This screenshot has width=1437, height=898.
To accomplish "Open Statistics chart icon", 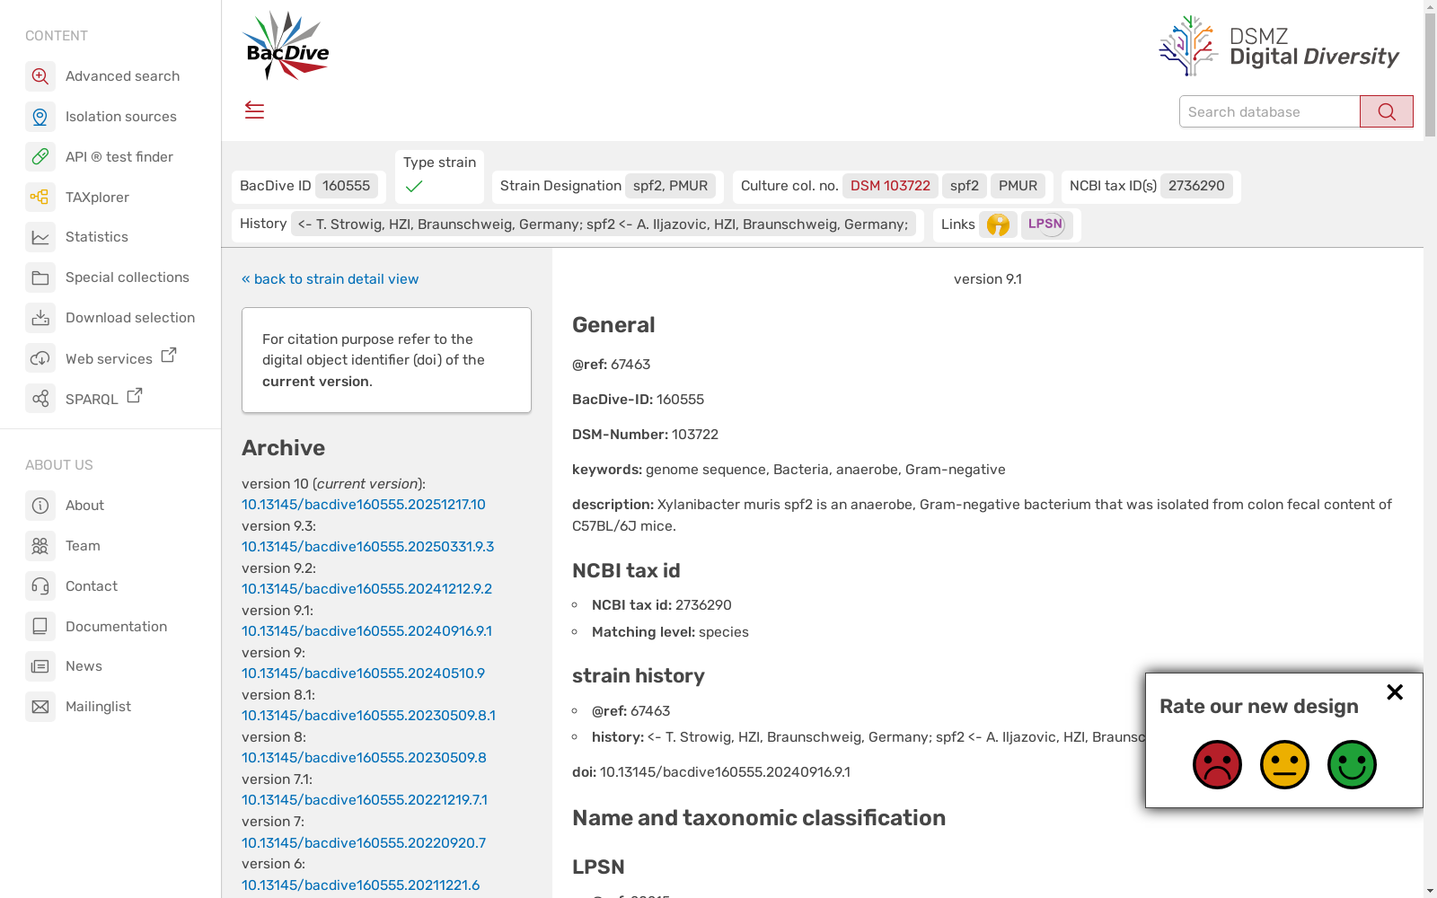I will (x=40, y=237).
